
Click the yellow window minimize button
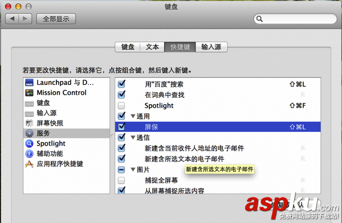pyautogui.click(x=18, y=6)
